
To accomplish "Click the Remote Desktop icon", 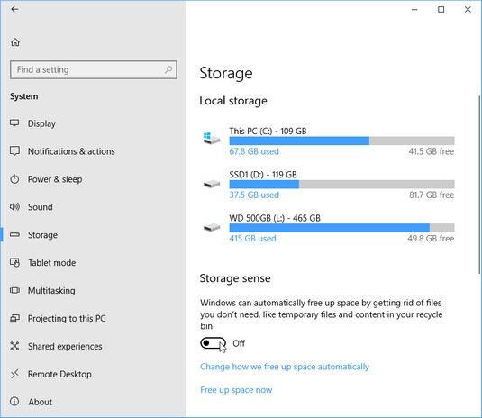I will pyautogui.click(x=14, y=374).
